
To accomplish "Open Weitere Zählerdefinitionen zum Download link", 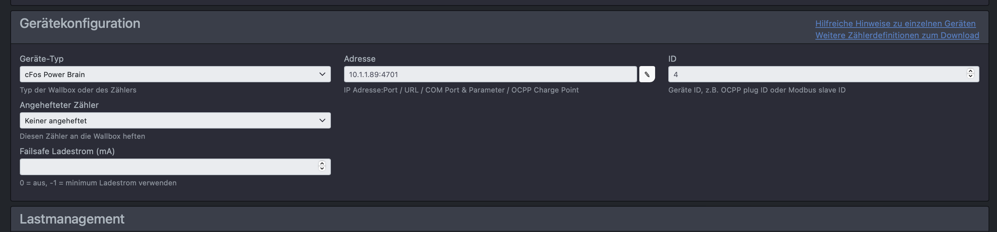I will (x=897, y=35).
